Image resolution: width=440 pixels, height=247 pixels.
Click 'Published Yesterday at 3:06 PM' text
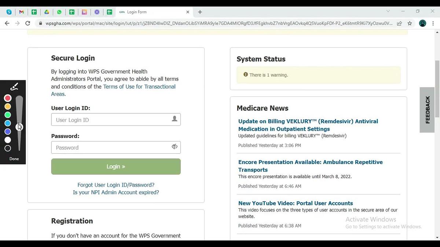coord(269,145)
